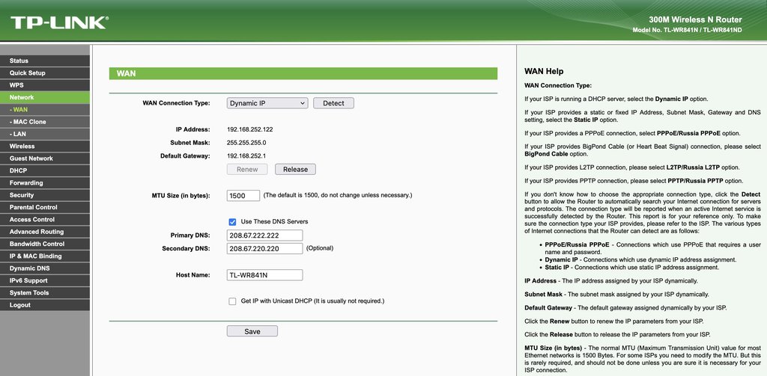Screen dimensions: 767x376
Task: Open Parental Control settings
Action: click(33, 207)
